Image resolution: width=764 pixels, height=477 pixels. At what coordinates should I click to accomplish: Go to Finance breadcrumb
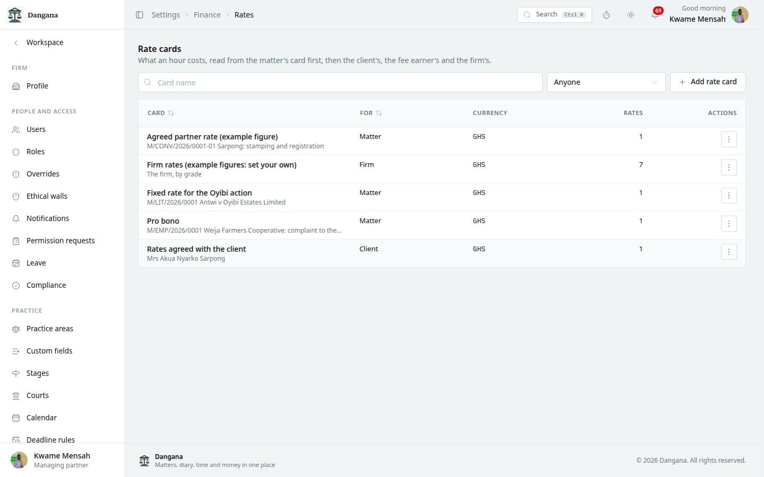coord(207,15)
